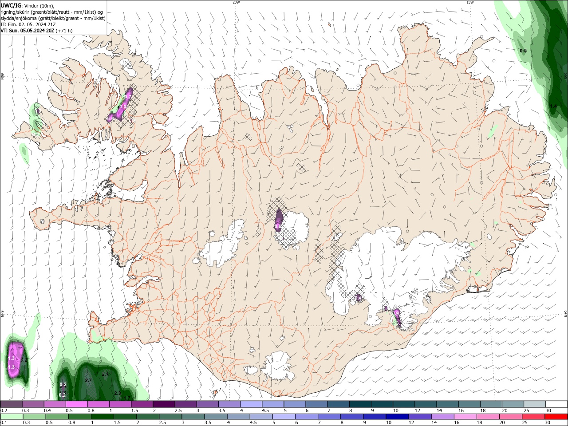Click the pale green 0.1 swatch in bottom legend row
Image resolution: width=568 pixels, height=426 pixels.
12,417
